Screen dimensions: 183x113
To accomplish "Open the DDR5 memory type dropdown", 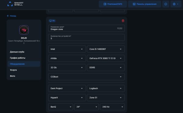I will (x=106, y=68).
